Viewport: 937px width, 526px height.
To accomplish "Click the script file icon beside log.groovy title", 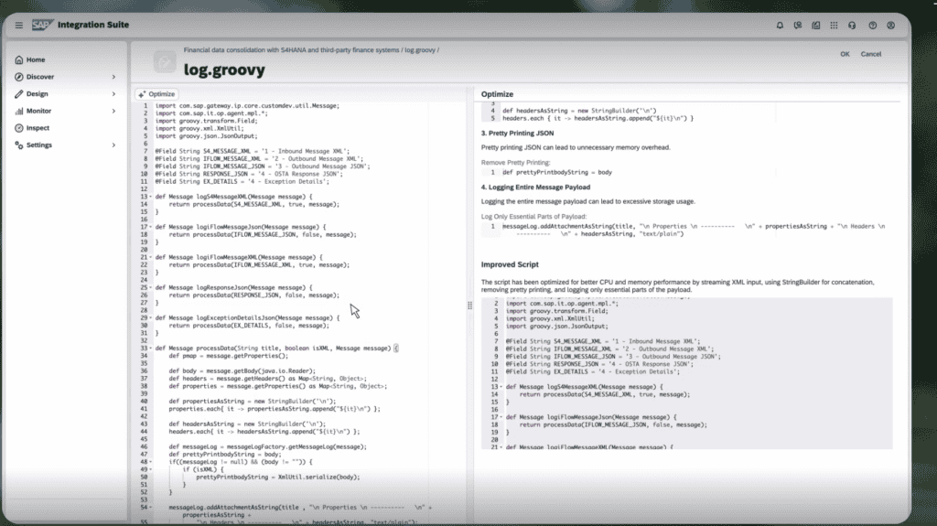I will coord(165,62).
